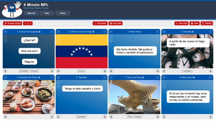The image size is (216, 121).
Task: Click the smaller A font-size button in red toolbar
Action: click(25, 23)
